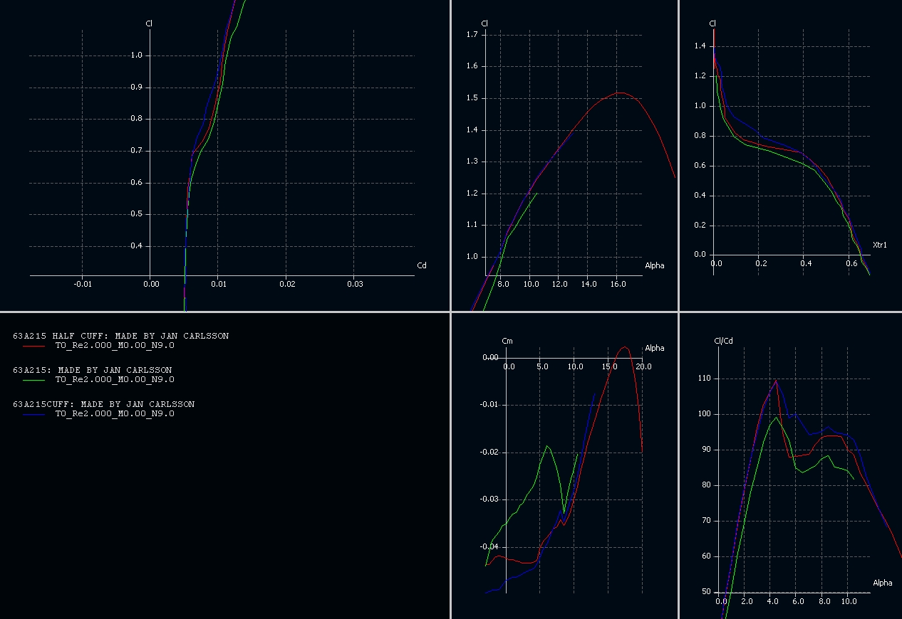Select the 63A215: MADE BY JAN CARLSSON entry

tap(92, 370)
